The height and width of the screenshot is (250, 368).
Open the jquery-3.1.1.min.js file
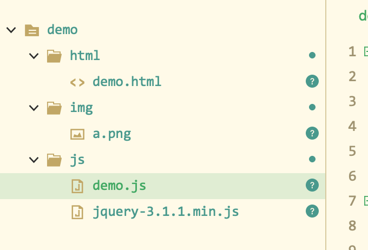click(166, 212)
